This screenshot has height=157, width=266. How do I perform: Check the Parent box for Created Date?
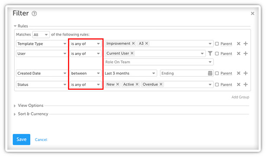[217, 73]
